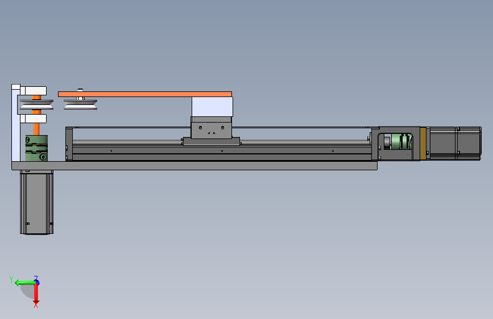Select the upper white bearing block
Image resolution: width=493 pixels, height=319 pixels.
34,91
